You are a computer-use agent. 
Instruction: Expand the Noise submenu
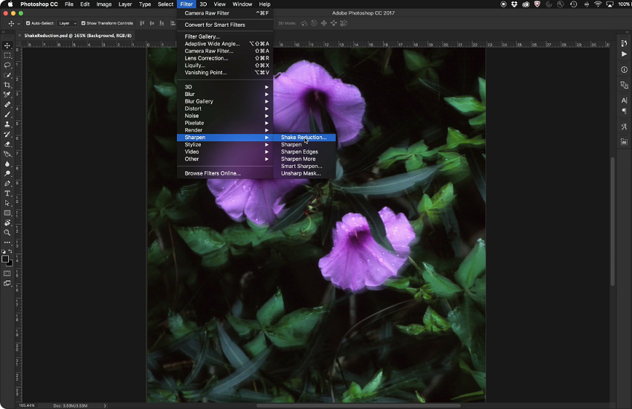pos(225,116)
